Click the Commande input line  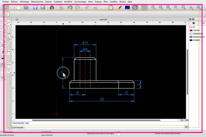(x=104, y=127)
